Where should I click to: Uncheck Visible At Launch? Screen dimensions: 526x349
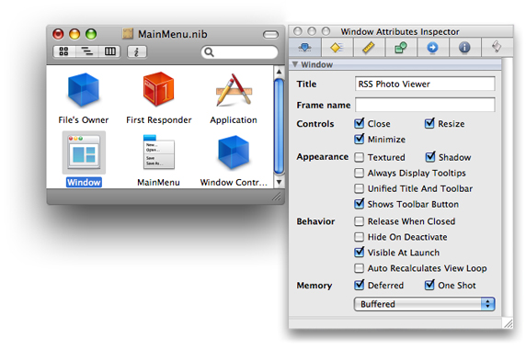coord(359,252)
